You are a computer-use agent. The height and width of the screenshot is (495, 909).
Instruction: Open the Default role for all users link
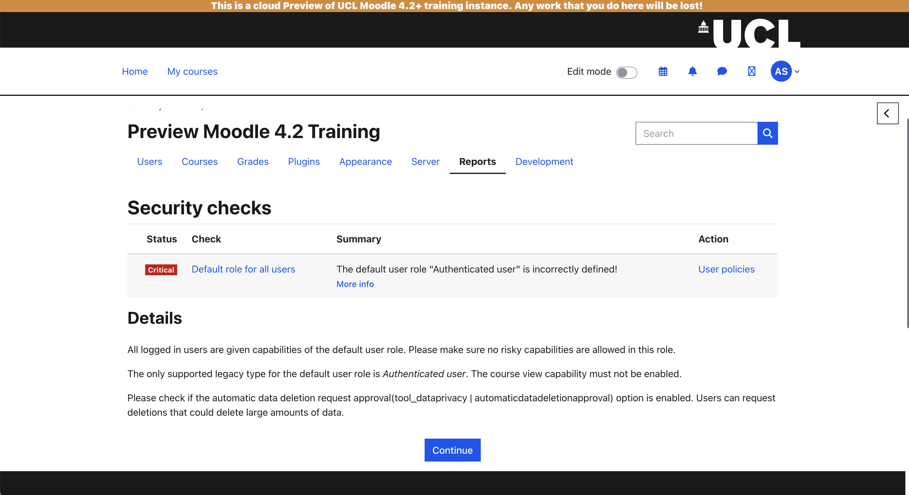pyautogui.click(x=243, y=270)
